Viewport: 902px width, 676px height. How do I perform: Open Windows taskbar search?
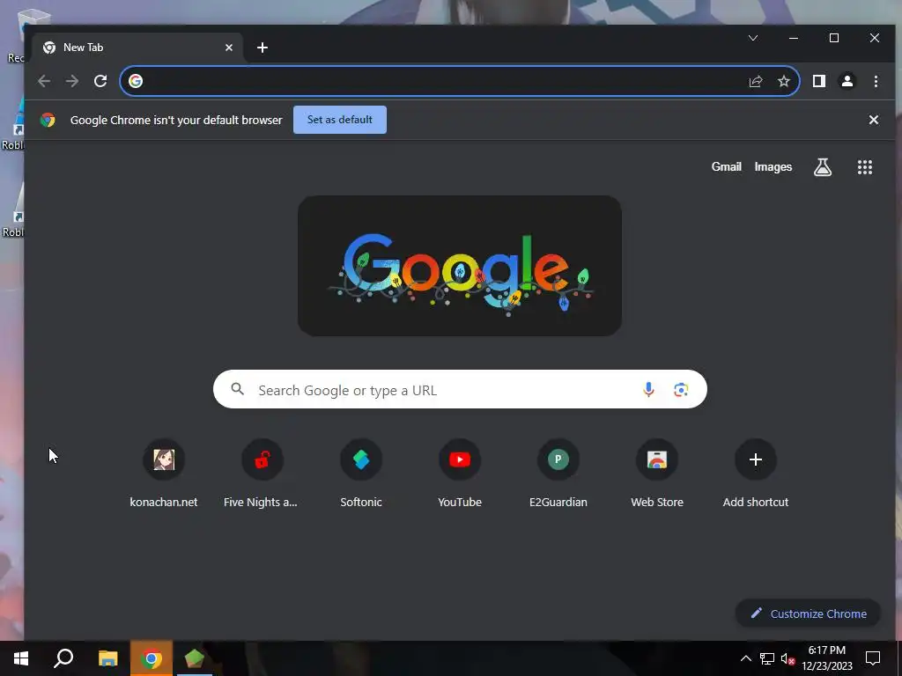click(x=63, y=658)
